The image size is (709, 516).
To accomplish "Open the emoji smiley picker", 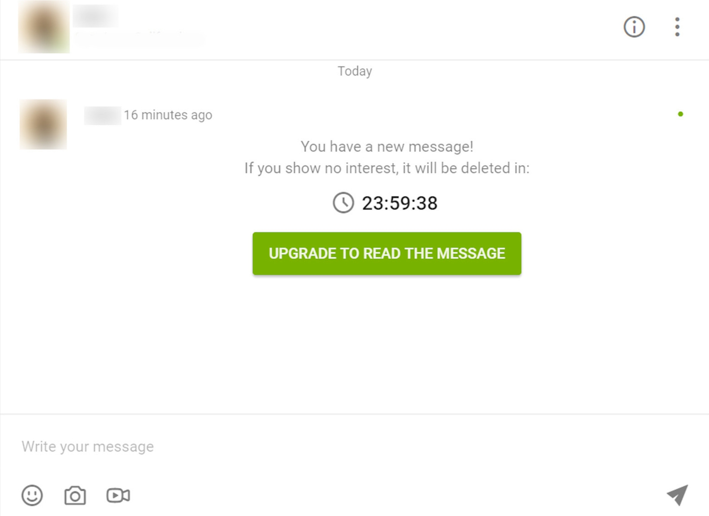I will coord(32,495).
